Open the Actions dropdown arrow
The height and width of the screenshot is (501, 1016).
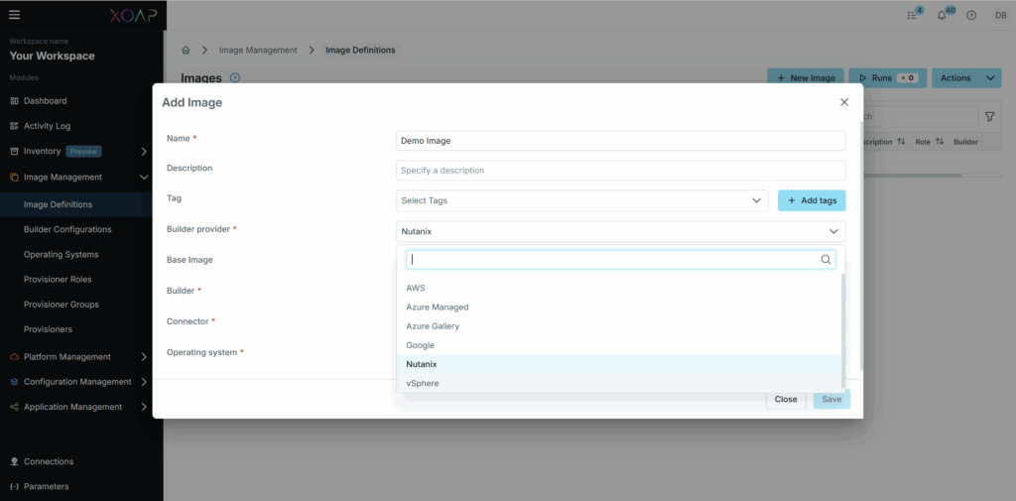coord(991,77)
